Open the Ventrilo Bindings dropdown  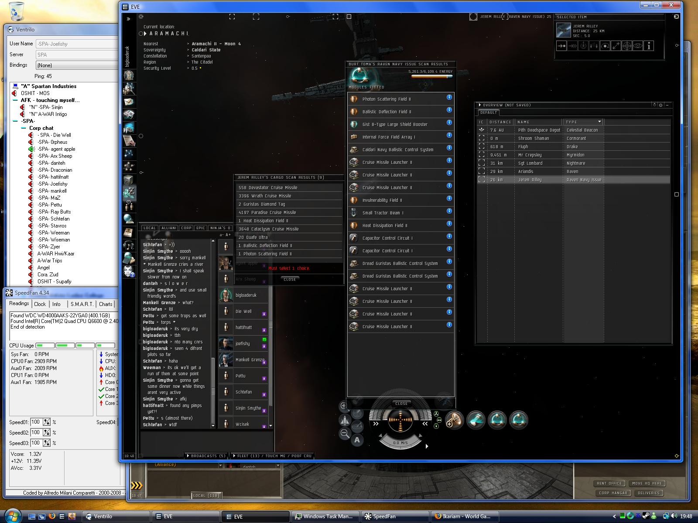pyautogui.click(x=77, y=65)
